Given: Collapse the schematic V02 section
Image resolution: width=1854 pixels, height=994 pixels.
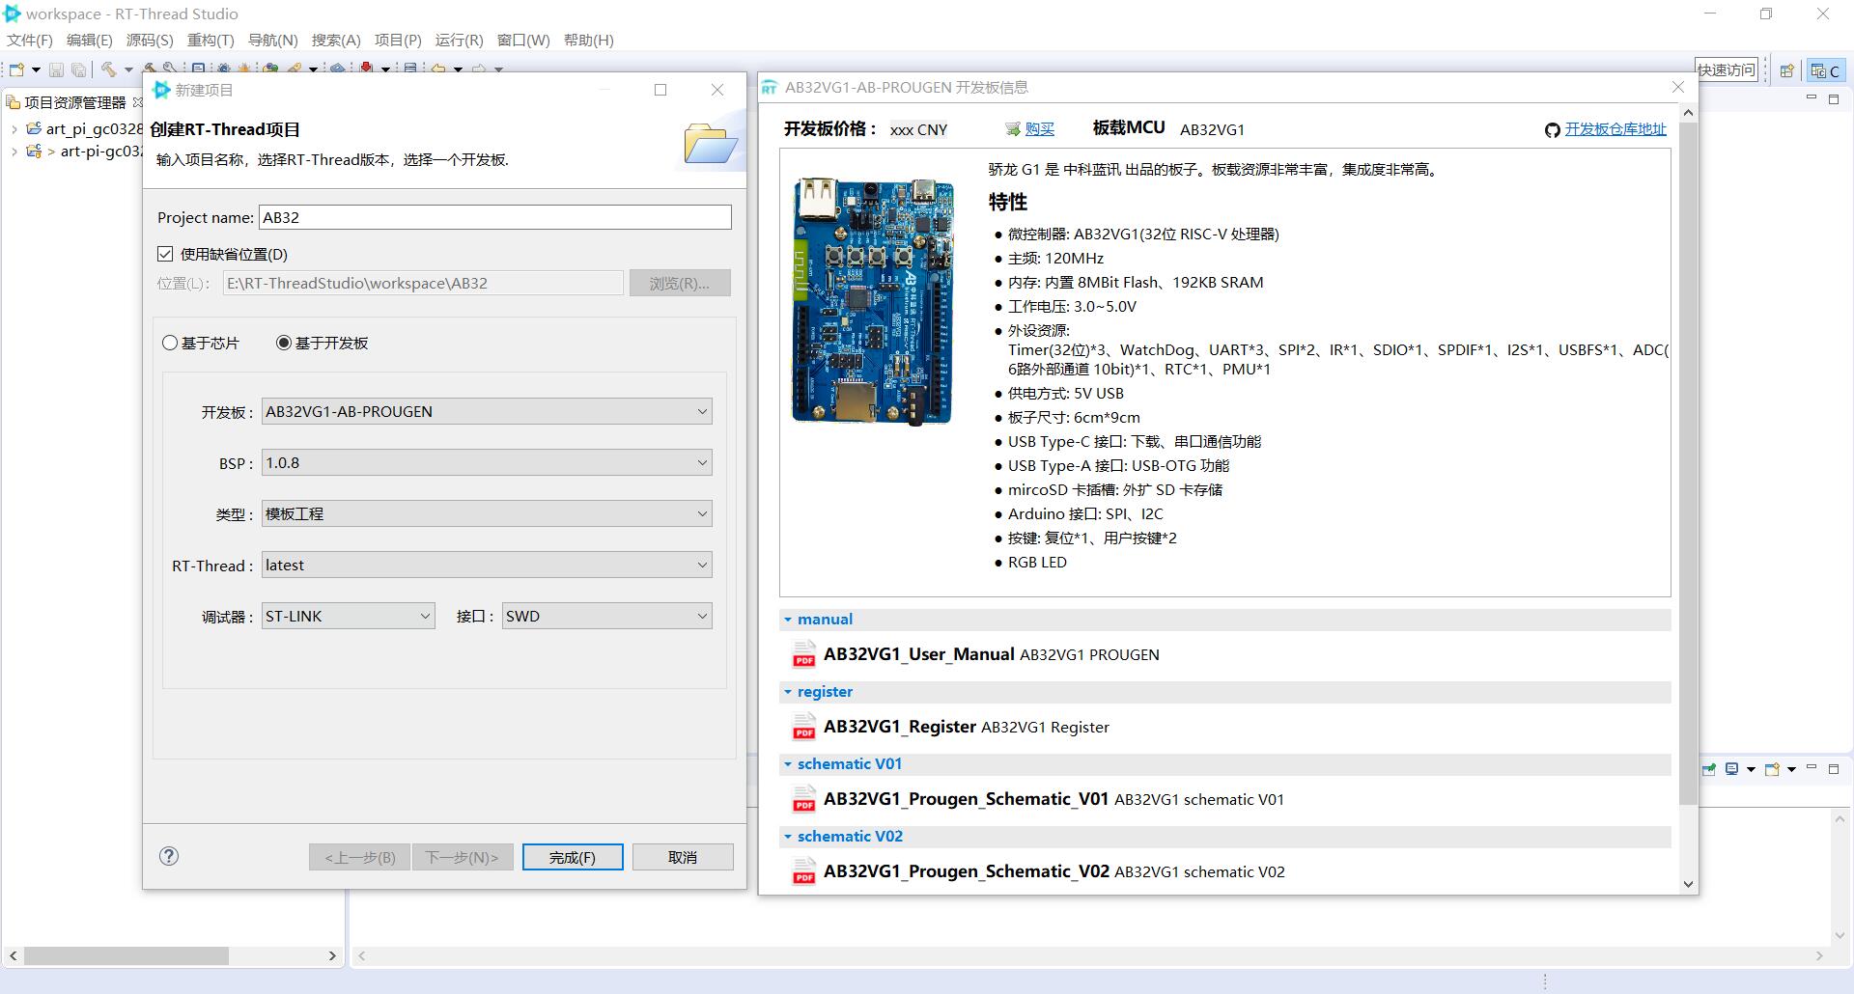Looking at the screenshot, I should tap(788, 837).
